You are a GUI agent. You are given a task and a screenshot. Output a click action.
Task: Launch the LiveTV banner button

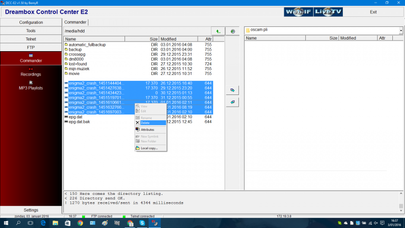coord(328,12)
